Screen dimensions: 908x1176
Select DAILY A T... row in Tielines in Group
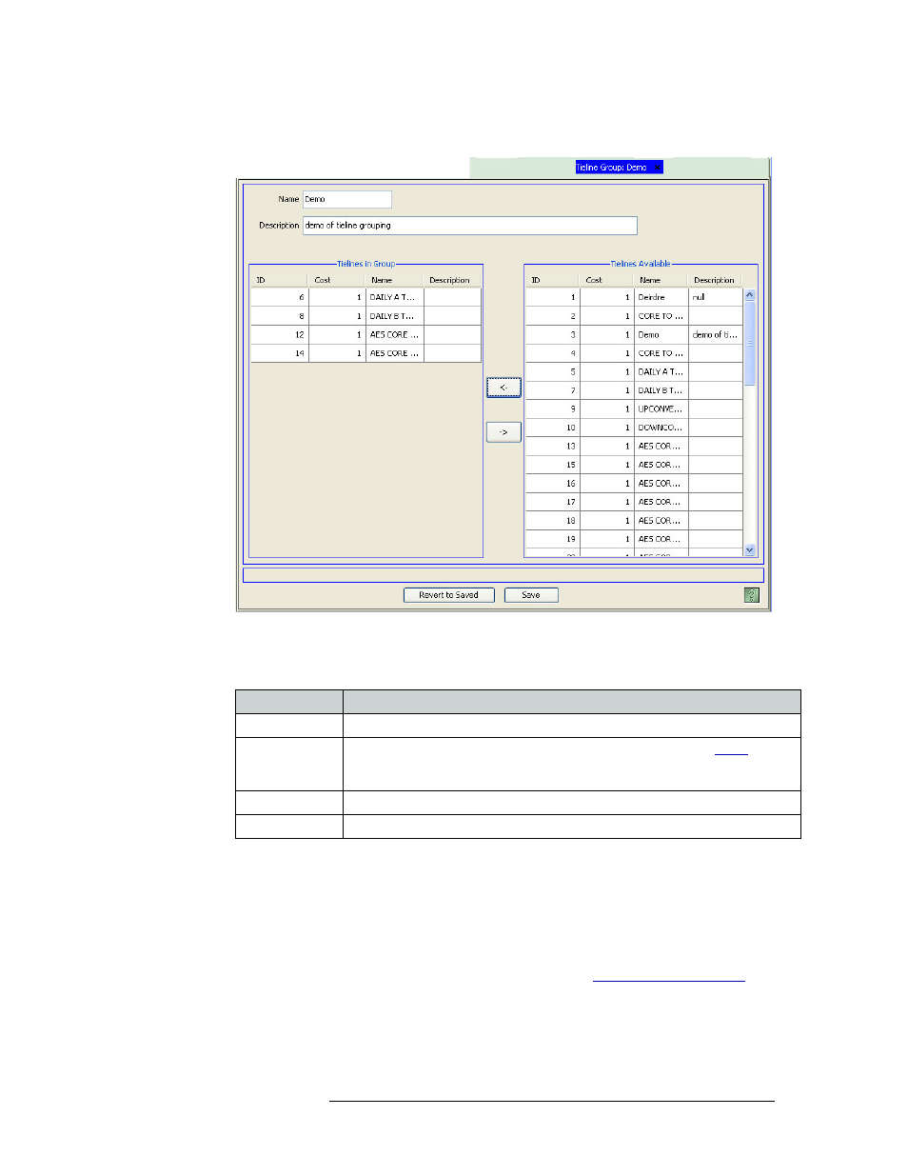pyautogui.click(x=365, y=297)
